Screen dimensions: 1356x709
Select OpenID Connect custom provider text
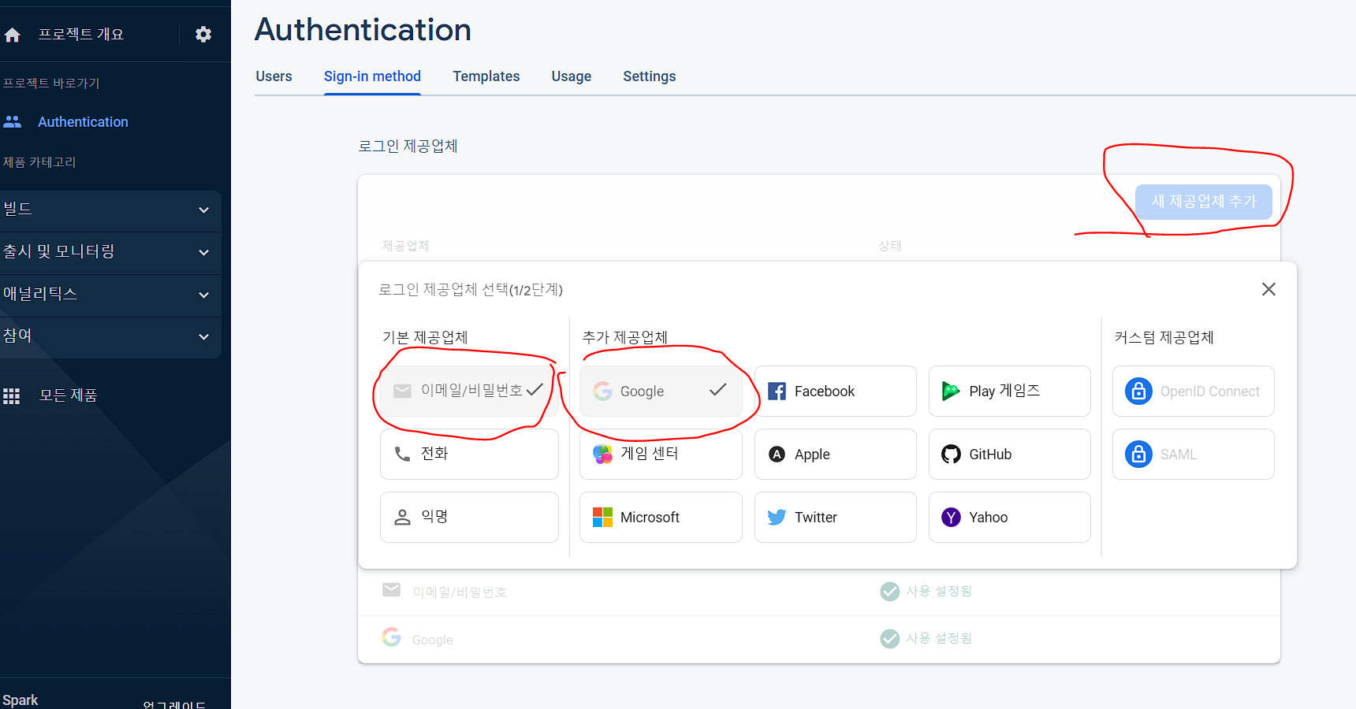click(1209, 392)
